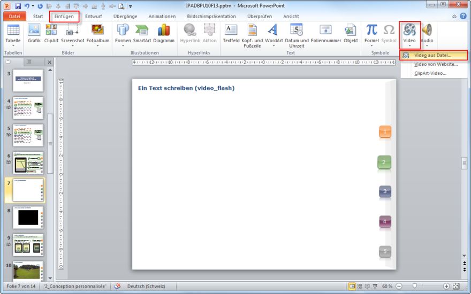Click the zoom slider in status bar

pyautogui.click(x=415, y=287)
